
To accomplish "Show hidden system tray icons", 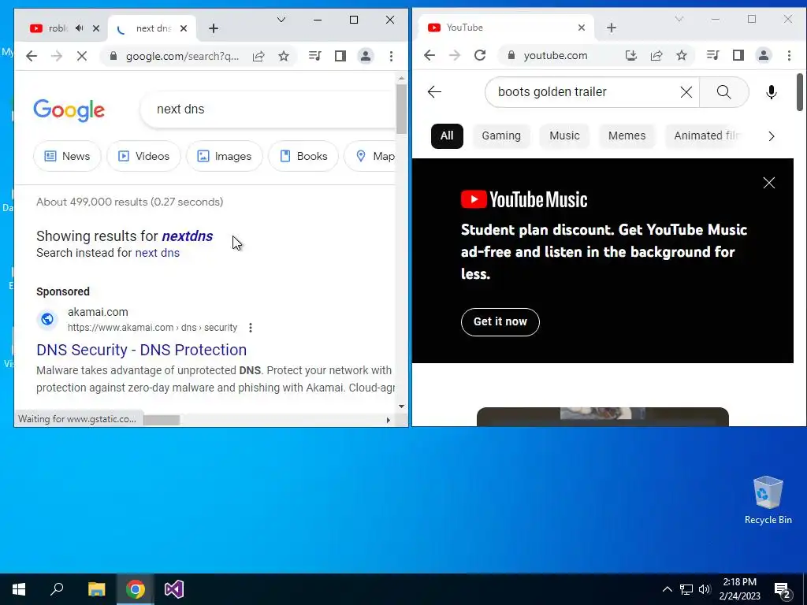I will 667,589.
